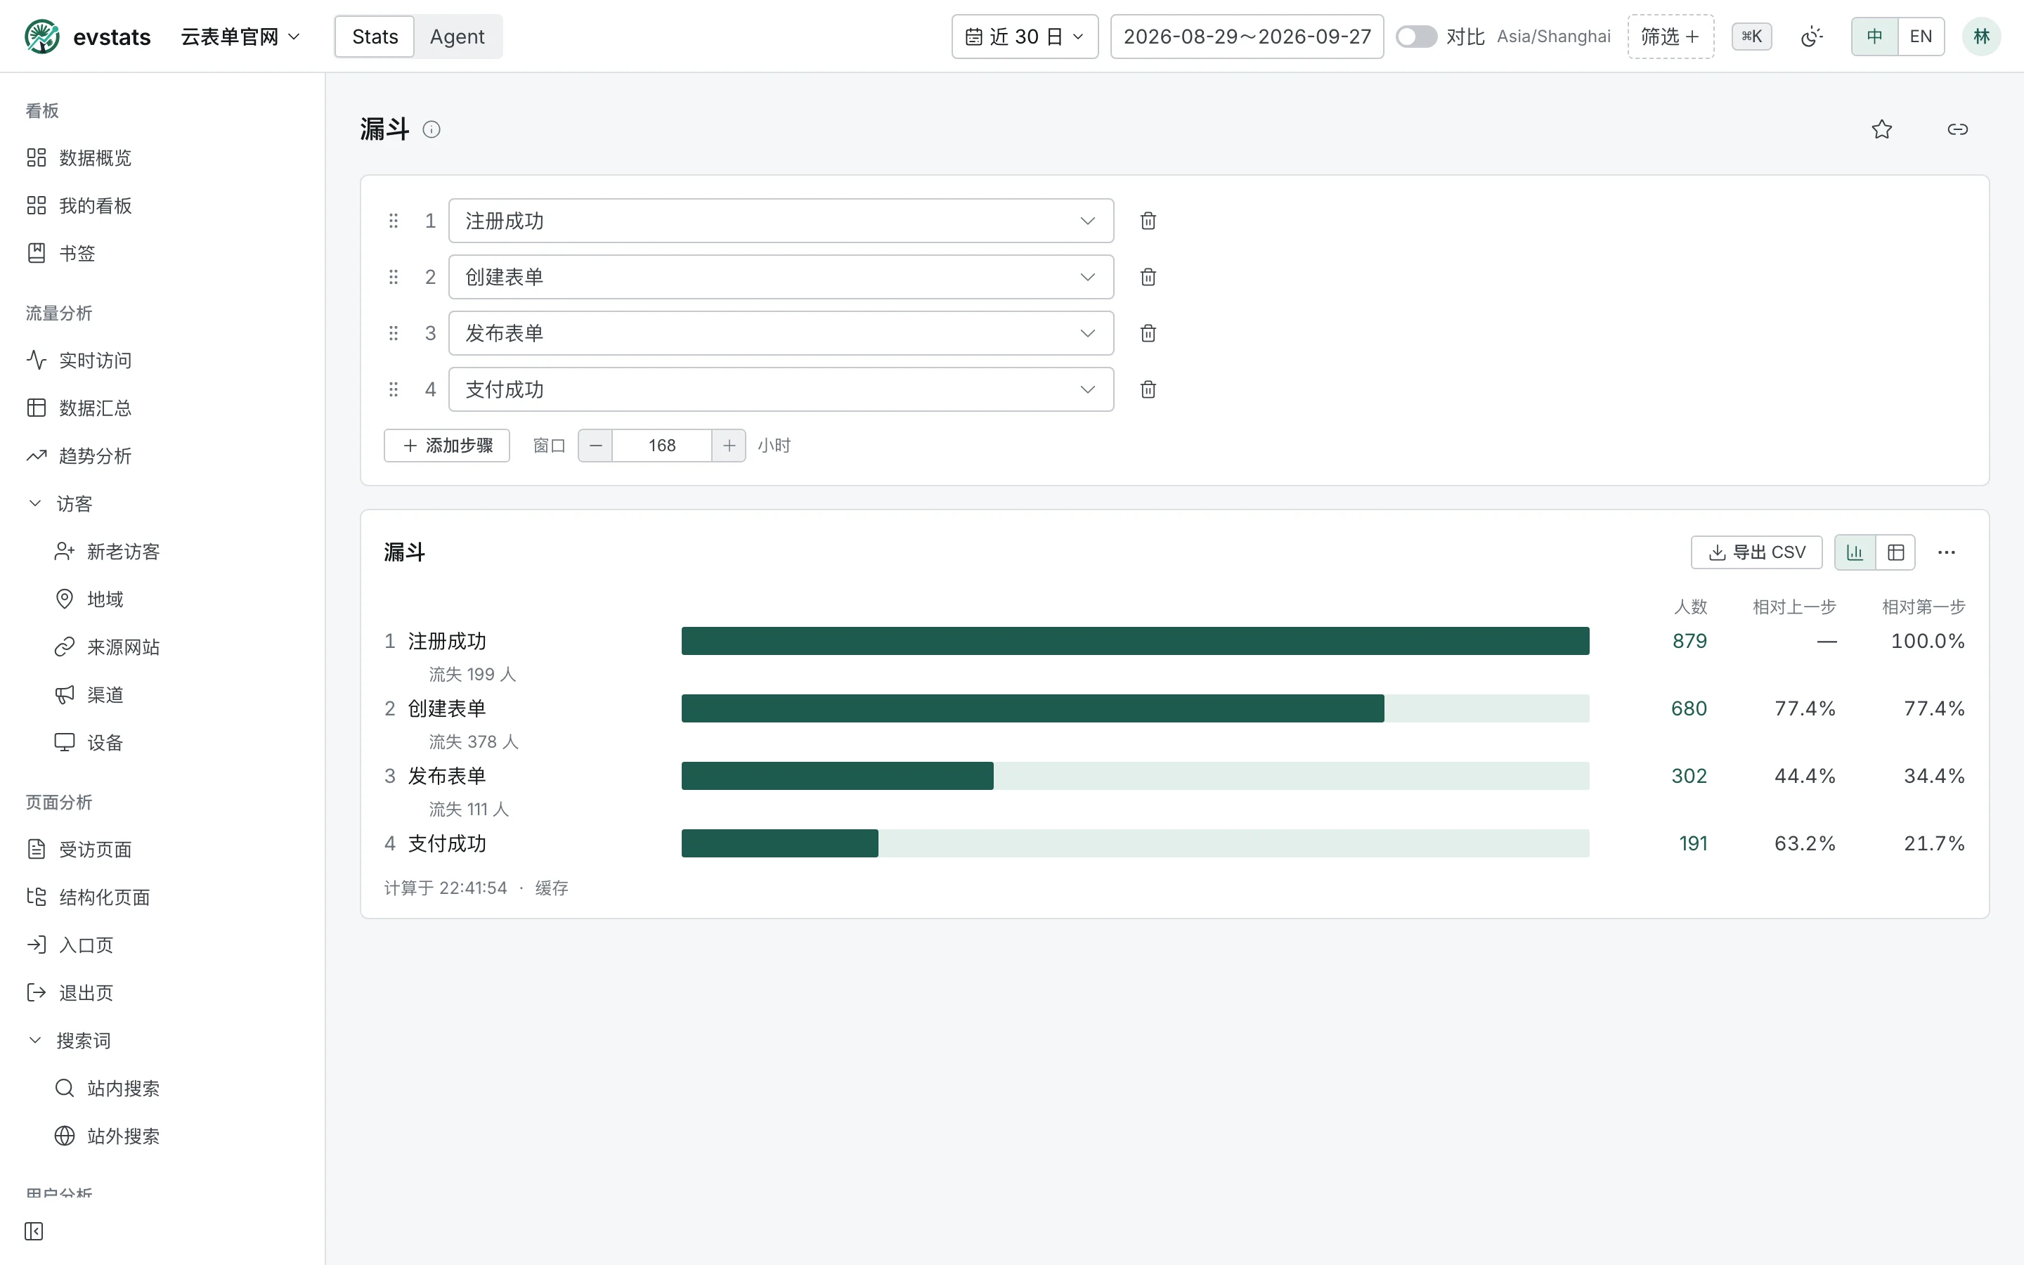The image size is (2024, 1265).
Task: Bookmark this funnel with the star icon
Action: tap(1882, 129)
